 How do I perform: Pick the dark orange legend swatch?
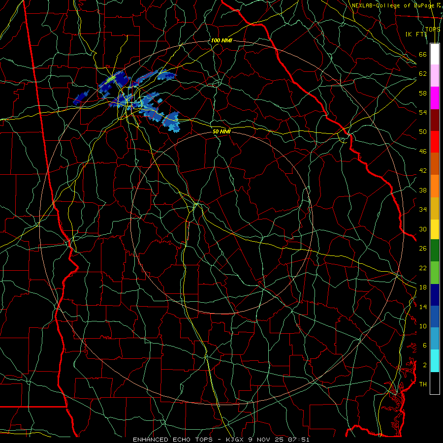tap(435, 164)
